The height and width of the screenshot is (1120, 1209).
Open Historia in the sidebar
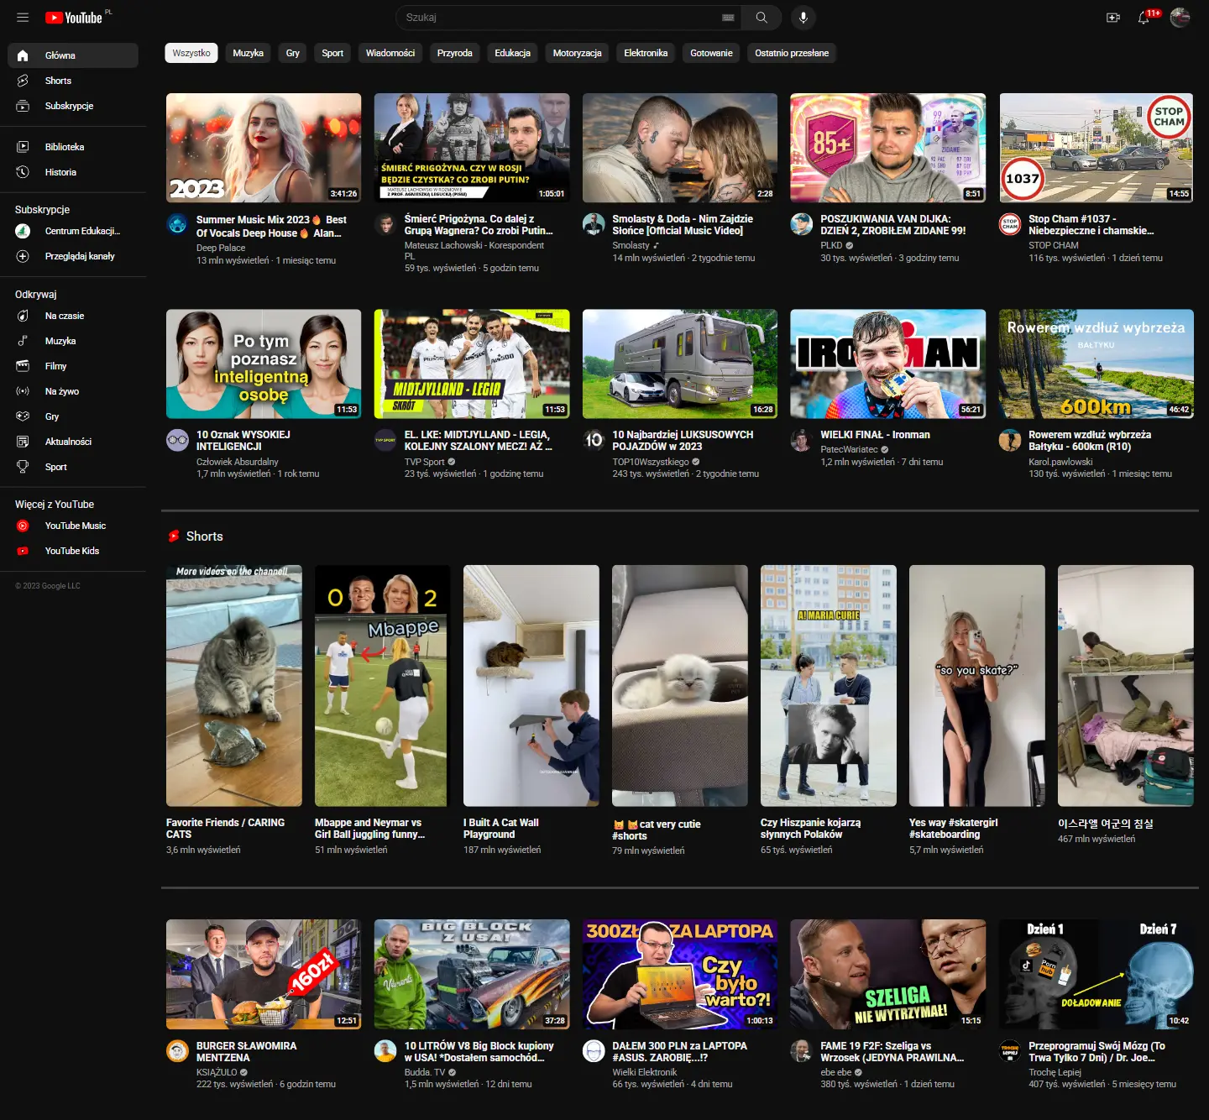60,172
